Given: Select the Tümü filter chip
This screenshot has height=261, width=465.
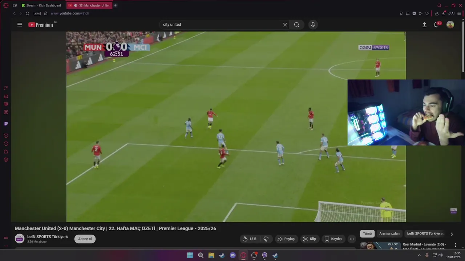Looking at the screenshot, I should [367, 234].
